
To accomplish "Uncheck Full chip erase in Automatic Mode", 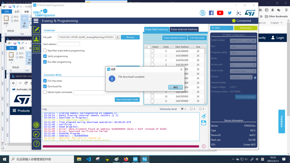I will pos(45,81).
